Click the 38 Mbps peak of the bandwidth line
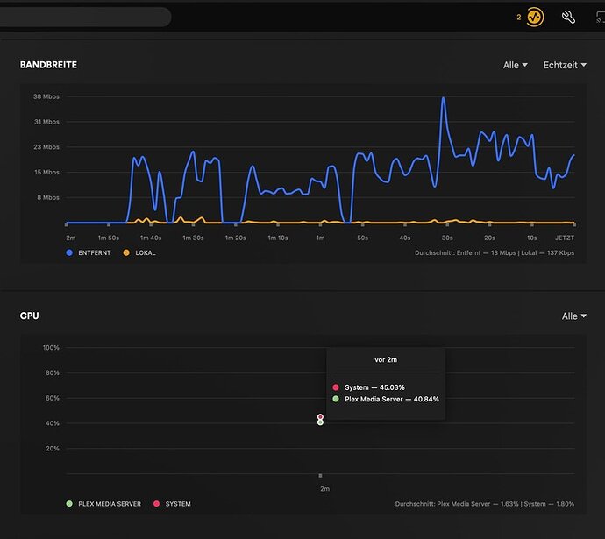The width and height of the screenshot is (605, 539). click(444, 98)
